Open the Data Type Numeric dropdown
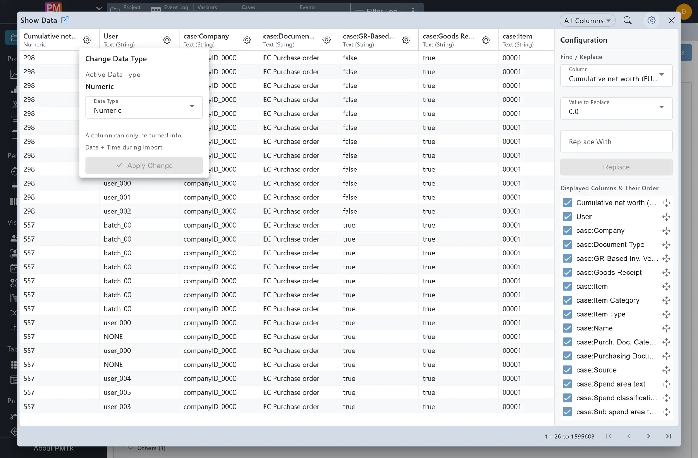 pos(144,107)
